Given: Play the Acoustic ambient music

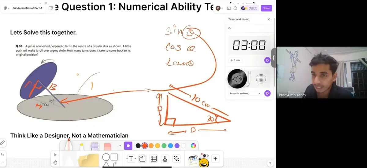Looking at the screenshot, I should 267,93.
